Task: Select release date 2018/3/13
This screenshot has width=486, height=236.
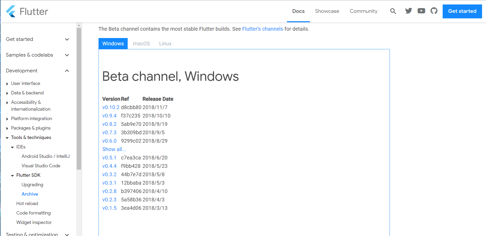Action: 155,208
